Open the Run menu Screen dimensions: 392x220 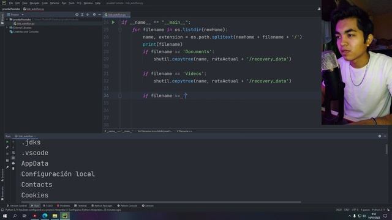[64, 3]
